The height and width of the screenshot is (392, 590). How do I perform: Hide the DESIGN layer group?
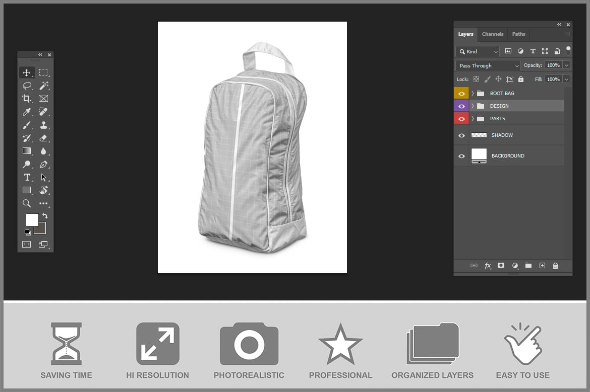pos(461,106)
